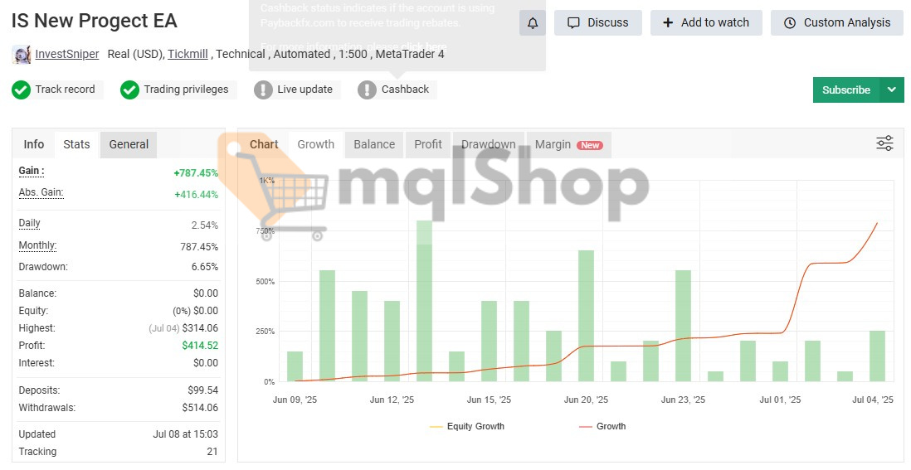
Task: Click the notification bell icon
Action: (533, 23)
